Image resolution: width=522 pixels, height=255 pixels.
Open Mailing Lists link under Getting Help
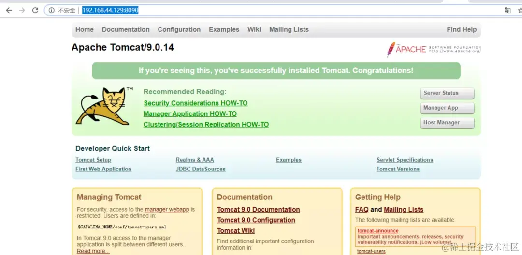[x=404, y=210]
